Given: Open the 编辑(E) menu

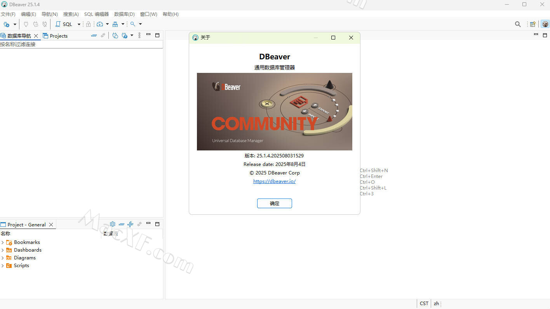Looking at the screenshot, I should click(28, 14).
